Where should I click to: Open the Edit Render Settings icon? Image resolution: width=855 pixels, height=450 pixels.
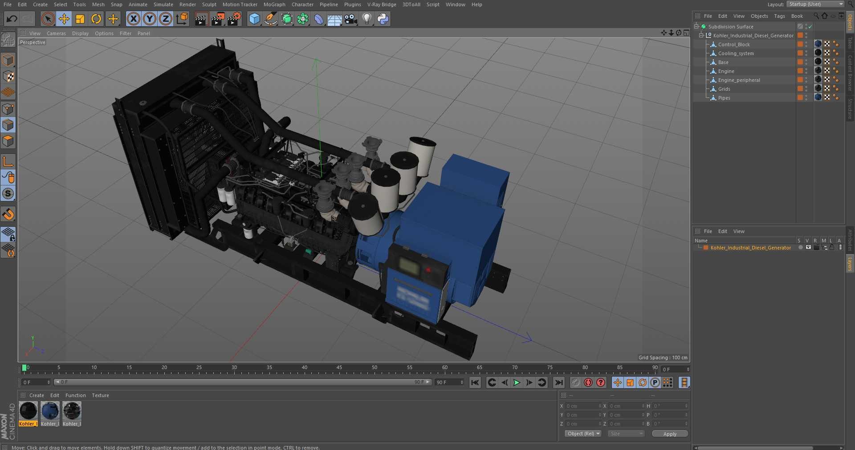(x=234, y=19)
